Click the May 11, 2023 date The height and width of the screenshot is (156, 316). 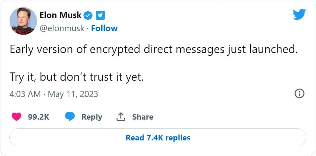73,94
